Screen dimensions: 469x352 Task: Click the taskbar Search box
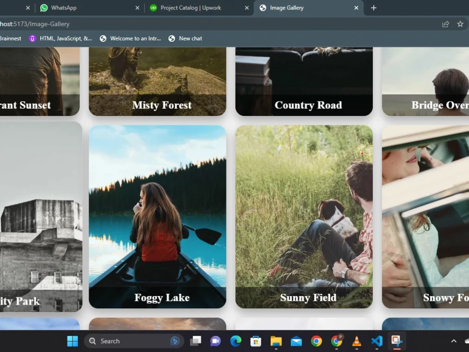[x=134, y=341]
